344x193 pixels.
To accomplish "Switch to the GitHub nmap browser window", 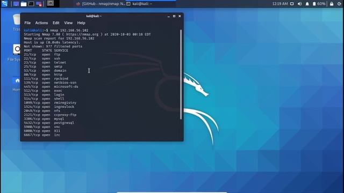I will point(101,4).
